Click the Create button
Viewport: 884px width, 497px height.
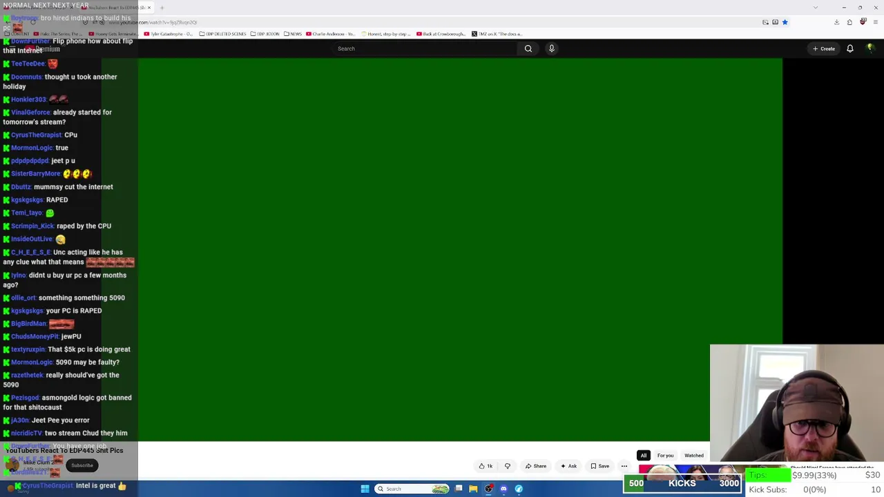click(x=824, y=48)
